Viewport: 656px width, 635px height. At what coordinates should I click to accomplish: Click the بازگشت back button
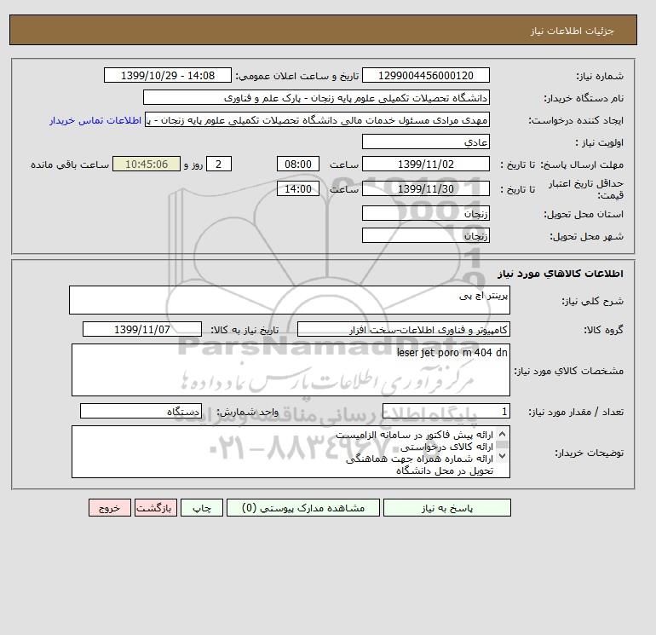156,508
